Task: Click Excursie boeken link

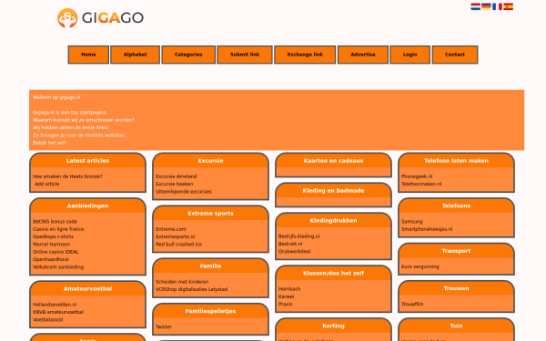Action: coord(174,184)
